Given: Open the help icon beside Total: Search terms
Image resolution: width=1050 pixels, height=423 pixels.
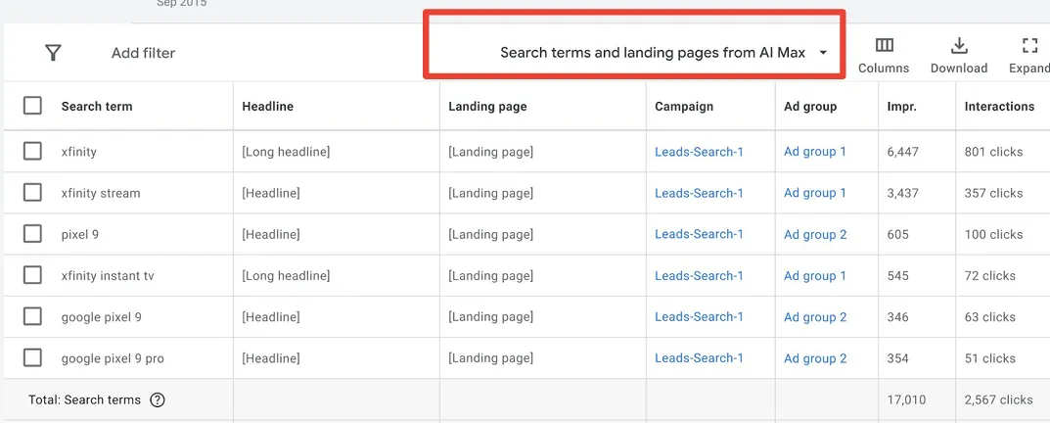Looking at the screenshot, I should [x=158, y=400].
